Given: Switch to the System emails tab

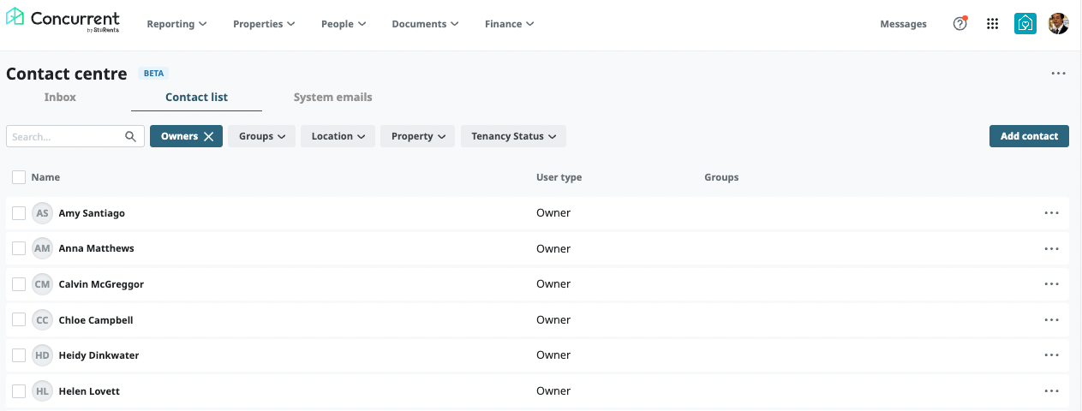Looking at the screenshot, I should [x=332, y=97].
